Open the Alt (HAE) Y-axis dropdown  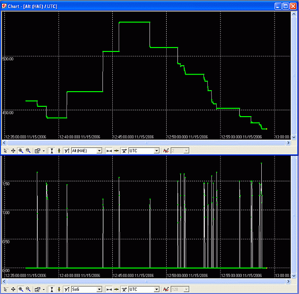point(100,151)
